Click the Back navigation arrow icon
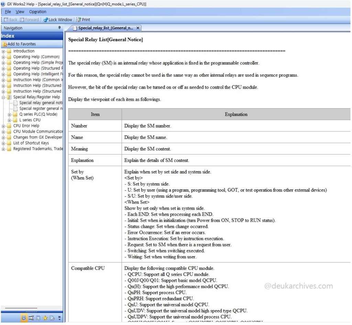This screenshot has height=325, width=352. [x=6, y=20]
